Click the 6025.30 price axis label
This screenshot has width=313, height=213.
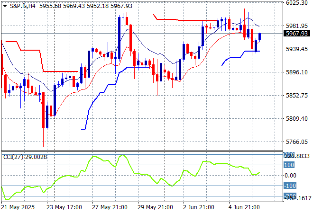pyautogui.click(x=297, y=3)
